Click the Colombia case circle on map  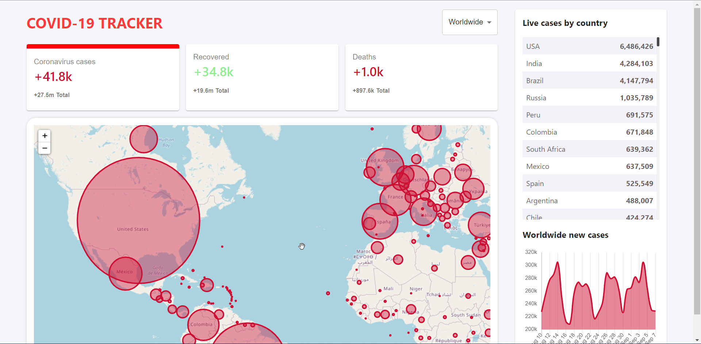[203, 325]
